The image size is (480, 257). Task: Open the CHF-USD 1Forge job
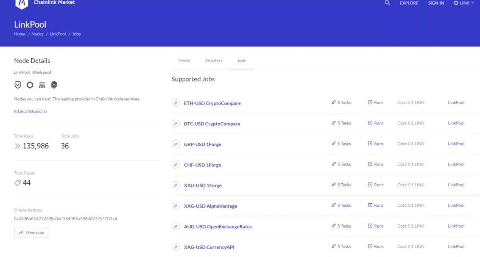[x=202, y=165]
